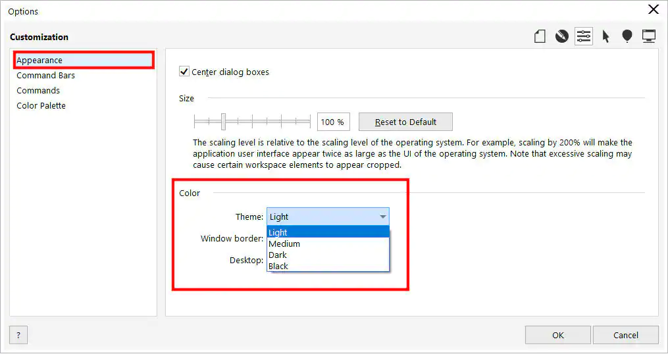Go to the Commands category
The height and width of the screenshot is (354, 668).
pyautogui.click(x=38, y=91)
